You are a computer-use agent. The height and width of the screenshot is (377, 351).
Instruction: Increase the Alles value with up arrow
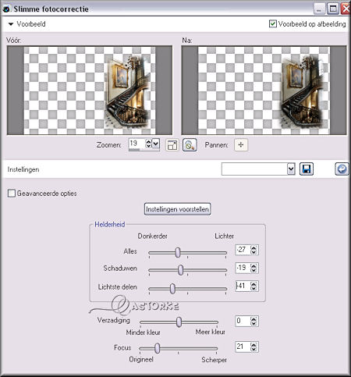point(253,247)
